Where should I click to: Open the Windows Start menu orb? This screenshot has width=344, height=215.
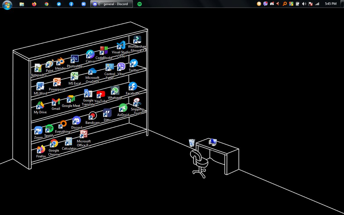click(7, 5)
